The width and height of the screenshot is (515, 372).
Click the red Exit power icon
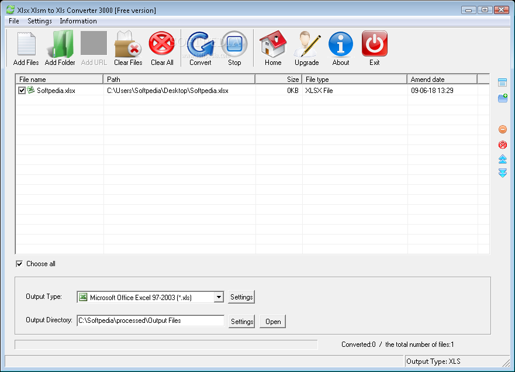(375, 43)
